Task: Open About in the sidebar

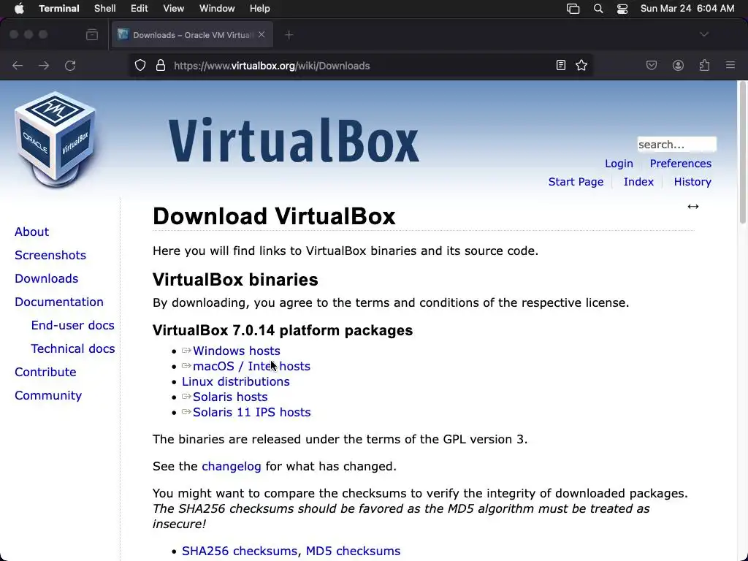Action: pos(31,232)
